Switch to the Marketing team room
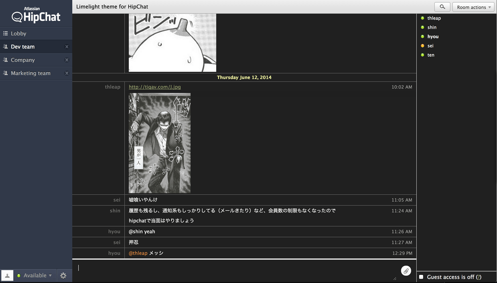The image size is (497, 283). point(30,73)
